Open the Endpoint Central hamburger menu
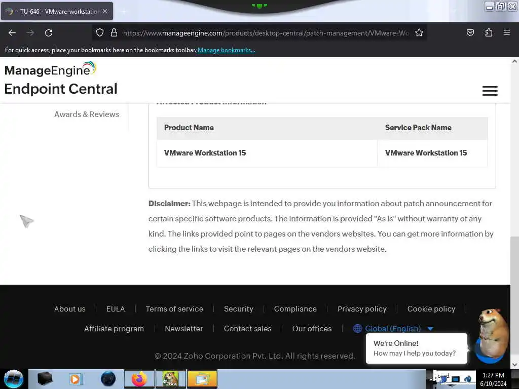Image resolution: width=519 pixels, height=389 pixels. [x=490, y=91]
